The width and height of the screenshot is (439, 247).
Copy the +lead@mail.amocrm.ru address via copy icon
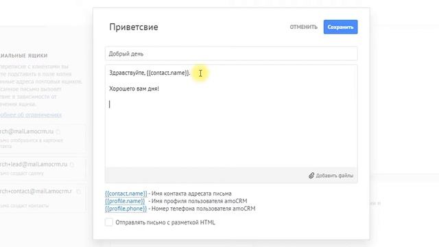72,165
